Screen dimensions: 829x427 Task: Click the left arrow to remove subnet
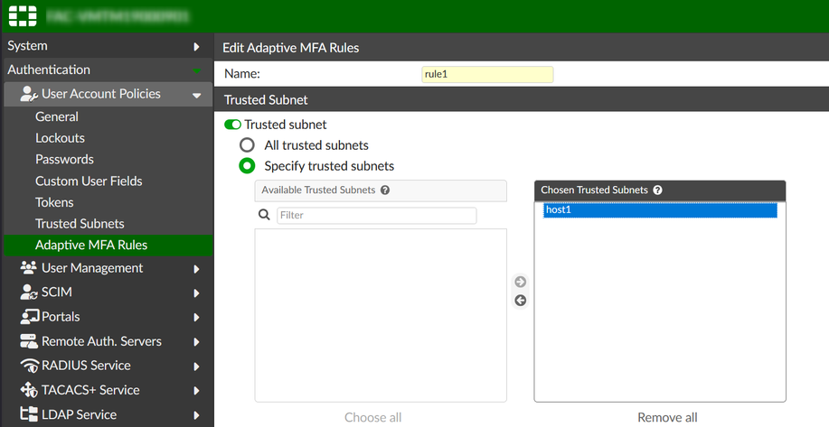click(x=521, y=301)
